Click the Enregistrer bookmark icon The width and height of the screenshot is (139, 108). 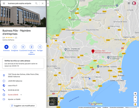15,47
